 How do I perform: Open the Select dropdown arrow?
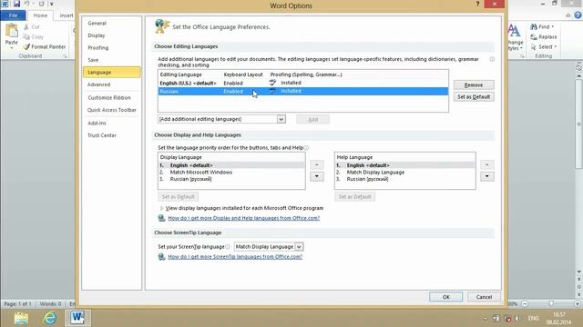[x=556, y=46]
